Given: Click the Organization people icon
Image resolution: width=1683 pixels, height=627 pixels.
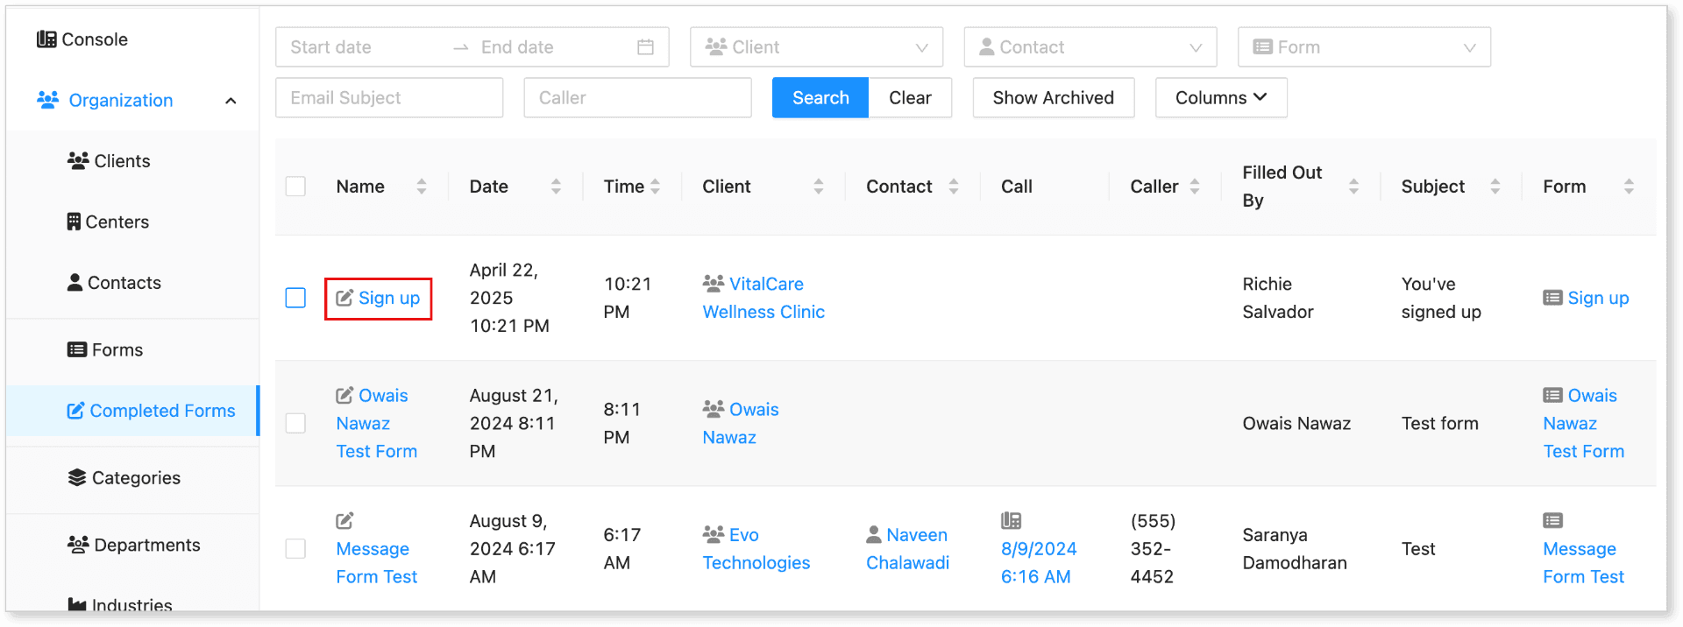Looking at the screenshot, I should click(48, 100).
